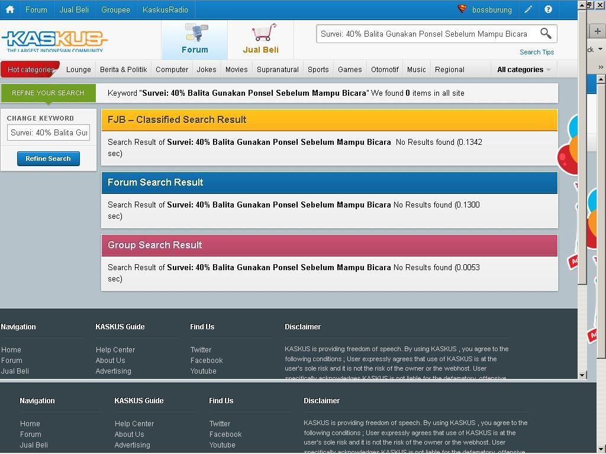This screenshot has height=454, width=606.
Task: Click the Group Search Result header
Action: coord(329,245)
